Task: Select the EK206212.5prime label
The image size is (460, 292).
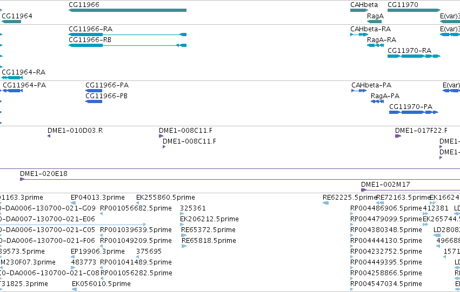Action: pos(210,219)
